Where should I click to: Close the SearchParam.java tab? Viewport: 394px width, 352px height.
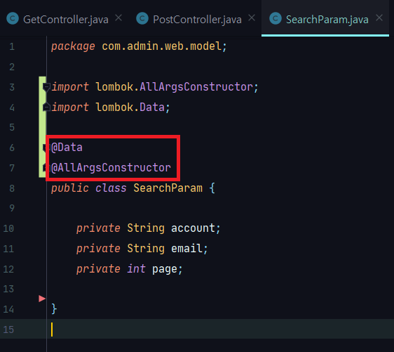(x=379, y=18)
